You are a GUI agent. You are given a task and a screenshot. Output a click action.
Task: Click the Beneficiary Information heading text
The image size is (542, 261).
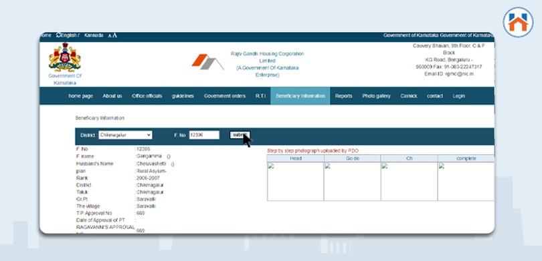click(100, 118)
